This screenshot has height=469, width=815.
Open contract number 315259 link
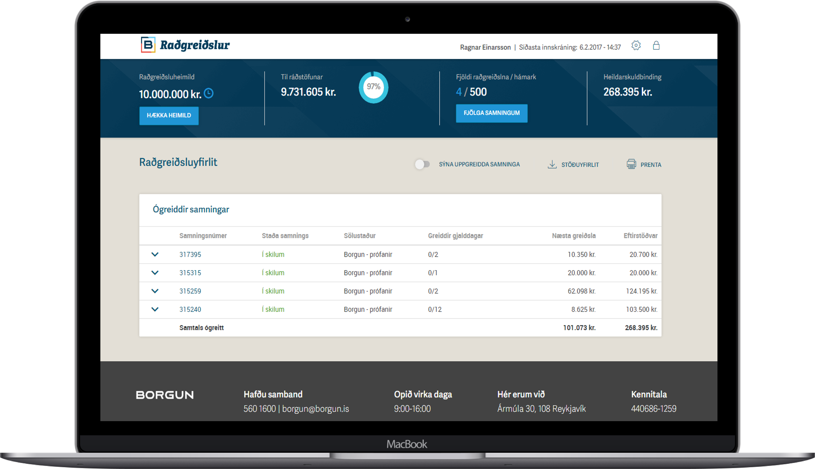[x=190, y=291]
